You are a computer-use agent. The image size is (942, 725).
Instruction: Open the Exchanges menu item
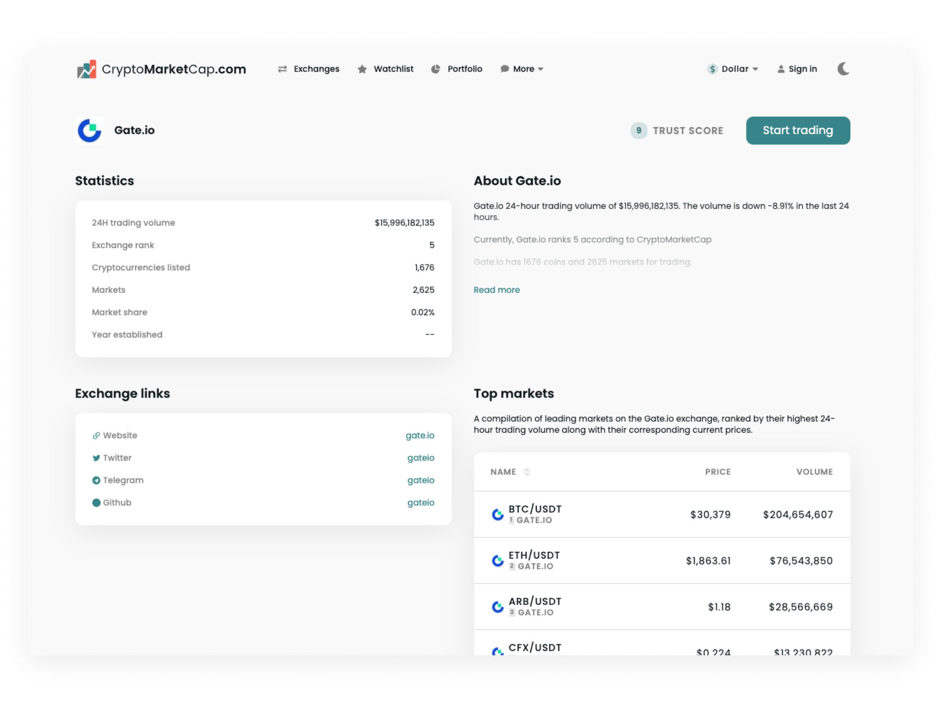click(316, 69)
